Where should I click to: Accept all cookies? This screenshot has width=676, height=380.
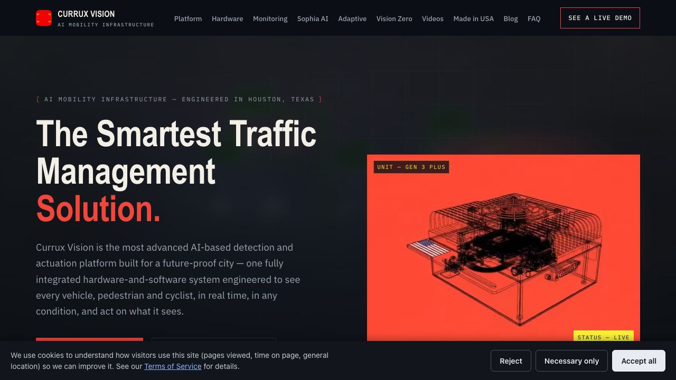tap(639, 361)
